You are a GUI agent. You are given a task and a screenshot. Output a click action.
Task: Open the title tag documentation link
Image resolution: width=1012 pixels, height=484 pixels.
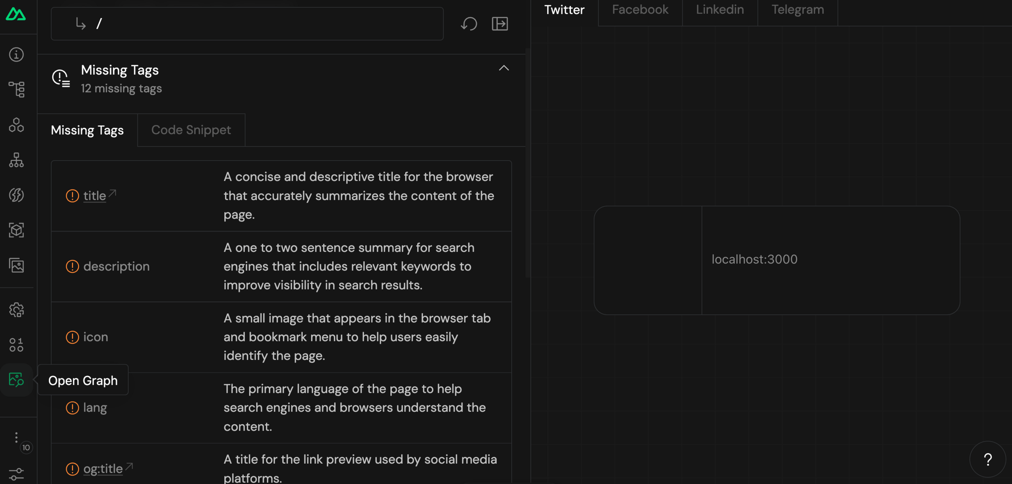click(x=95, y=196)
